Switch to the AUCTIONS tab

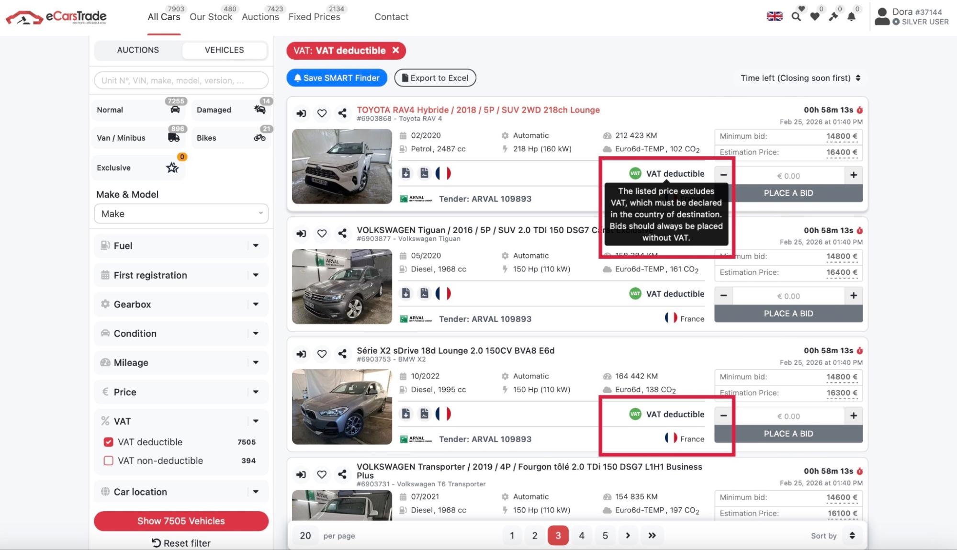(138, 50)
